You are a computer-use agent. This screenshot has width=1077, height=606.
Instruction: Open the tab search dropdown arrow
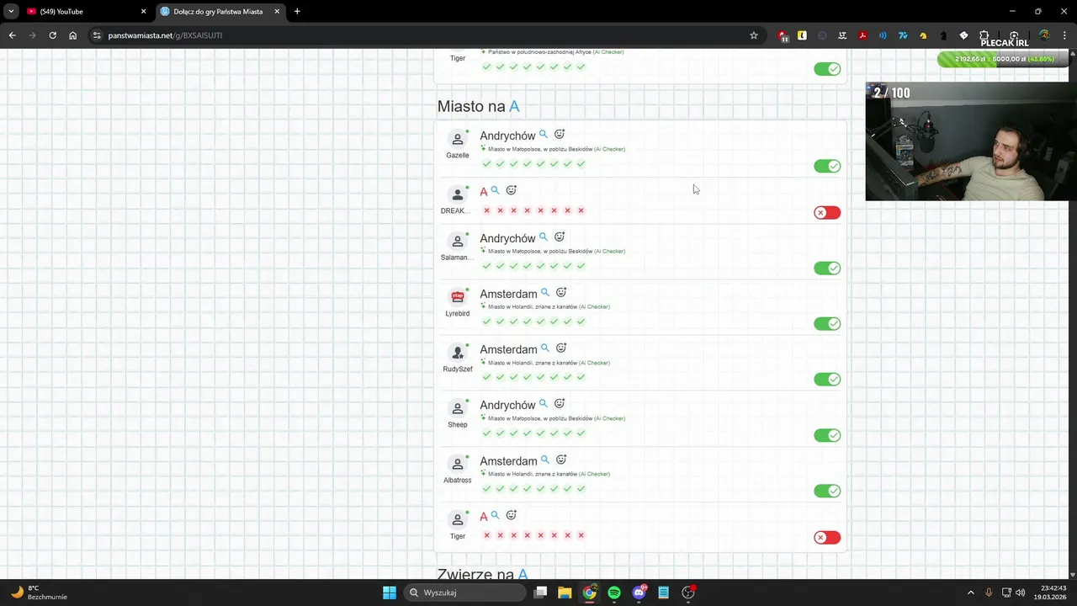coord(11,11)
